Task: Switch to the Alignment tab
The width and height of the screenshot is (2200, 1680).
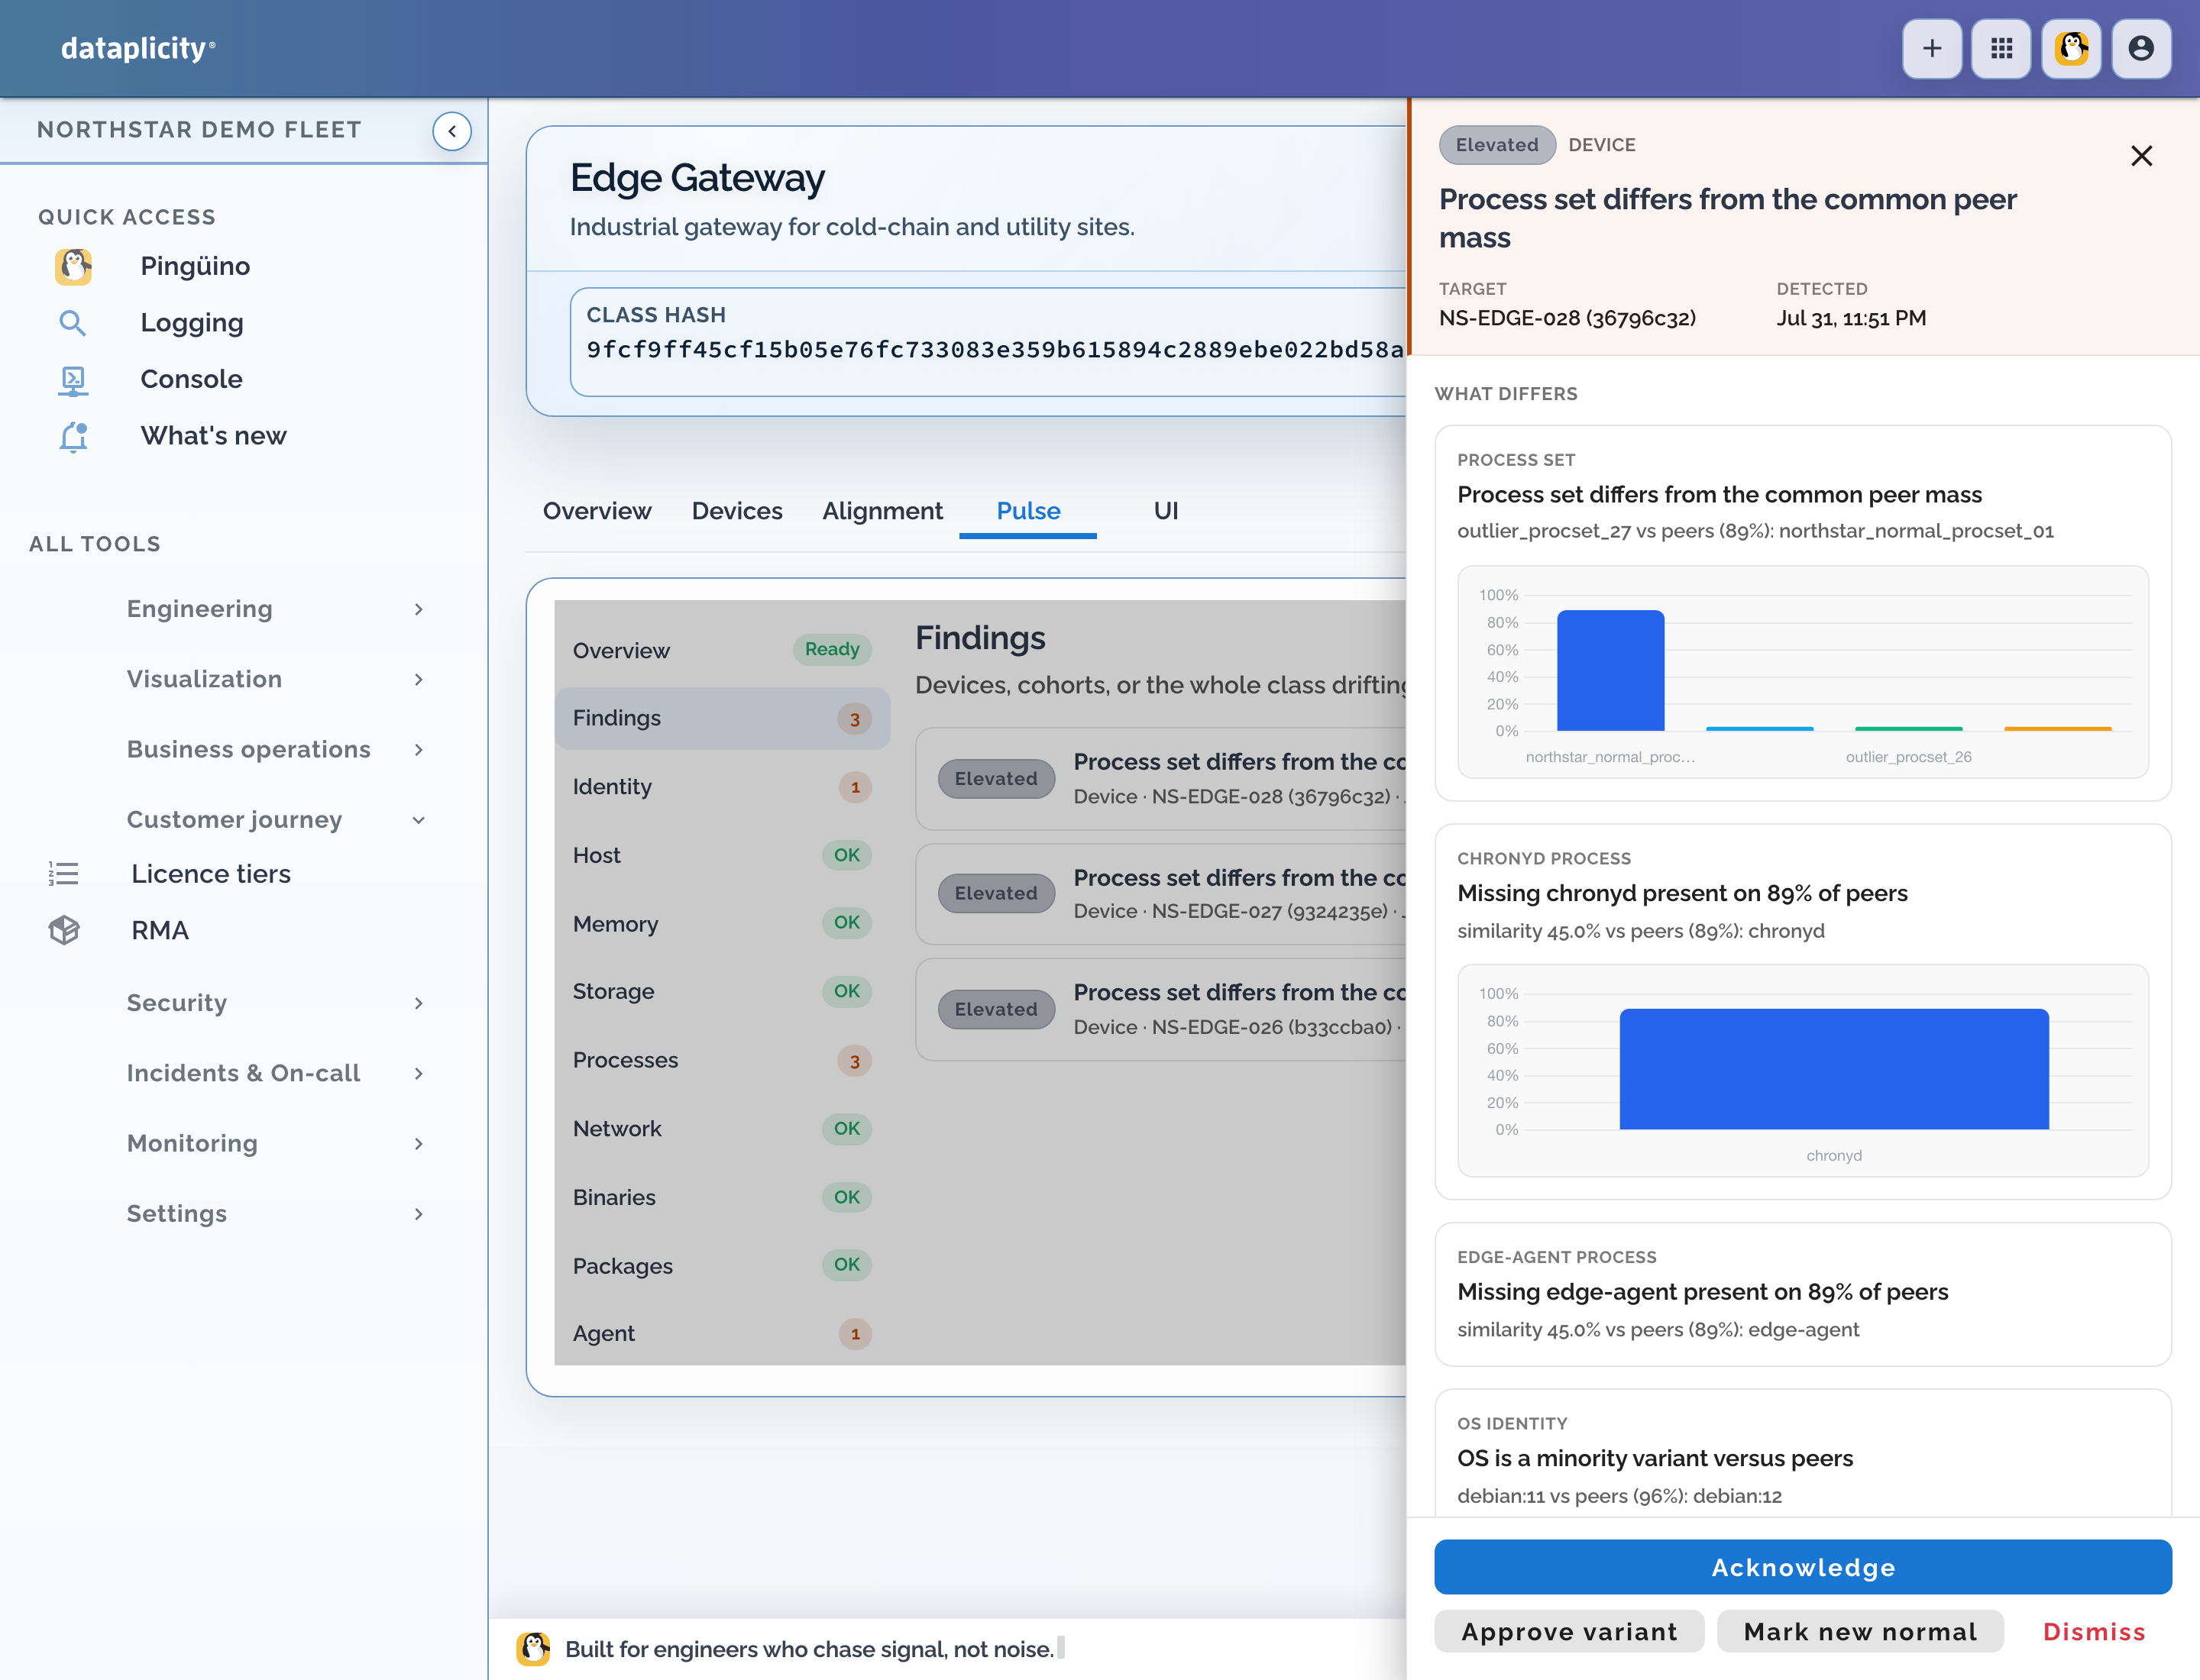Action: [x=882, y=511]
